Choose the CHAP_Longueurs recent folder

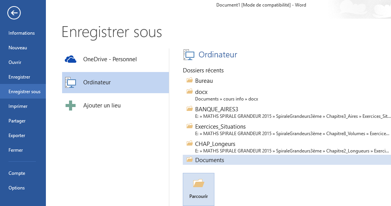[x=215, y=144]
